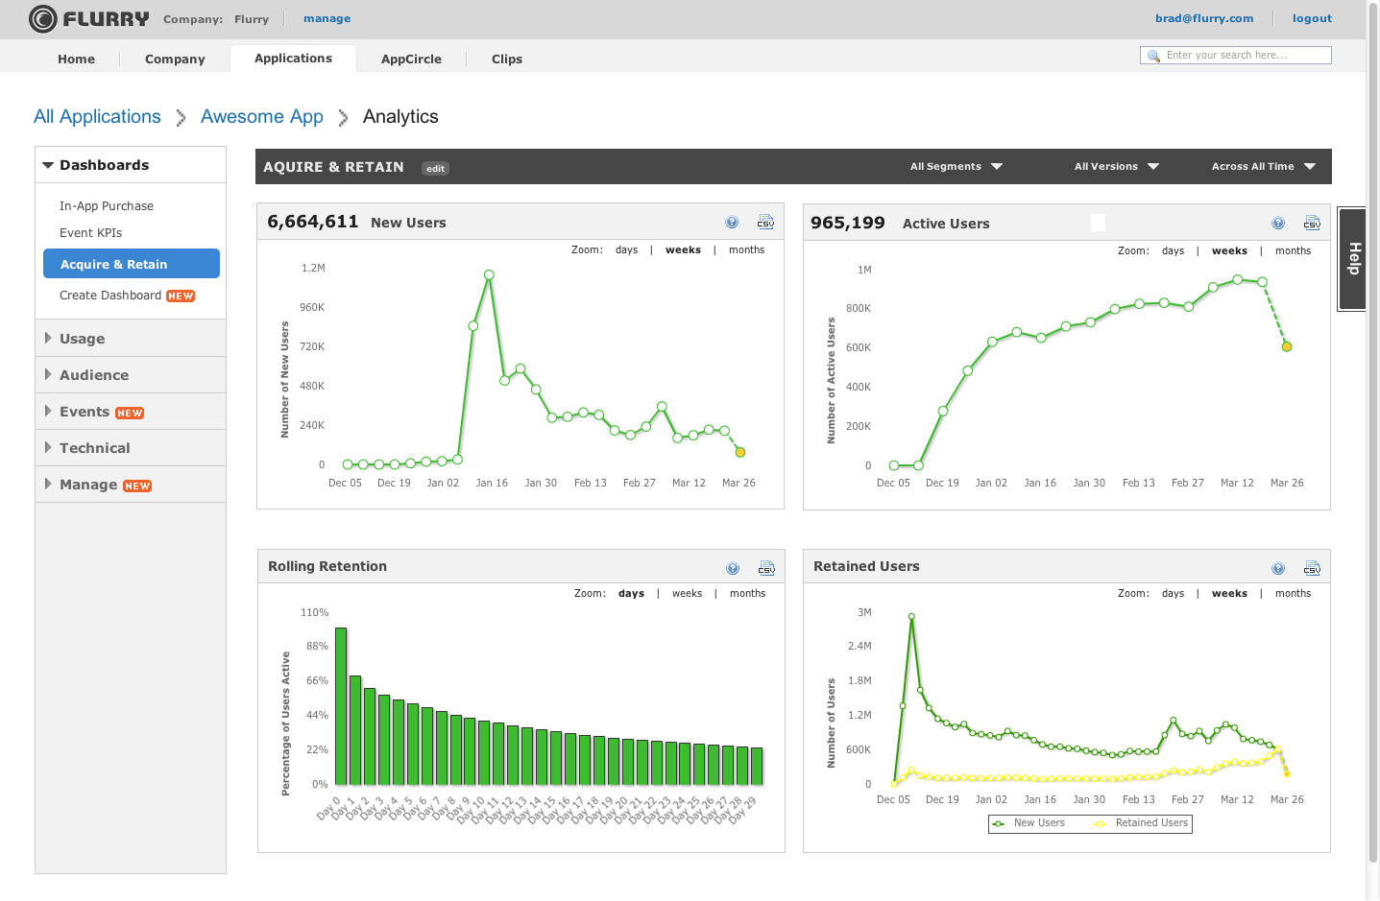Click the Flurry logo
Screen dimensions: 1380x901
click(x=89, y=18)
